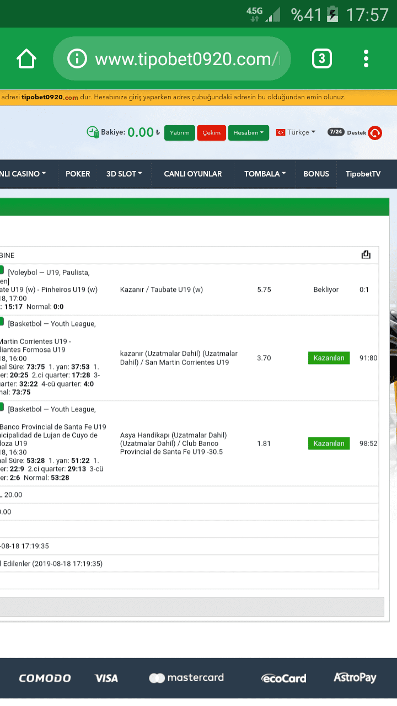Click the Destek support link
This screenshot has width=397, height=706.
[356, 132]
